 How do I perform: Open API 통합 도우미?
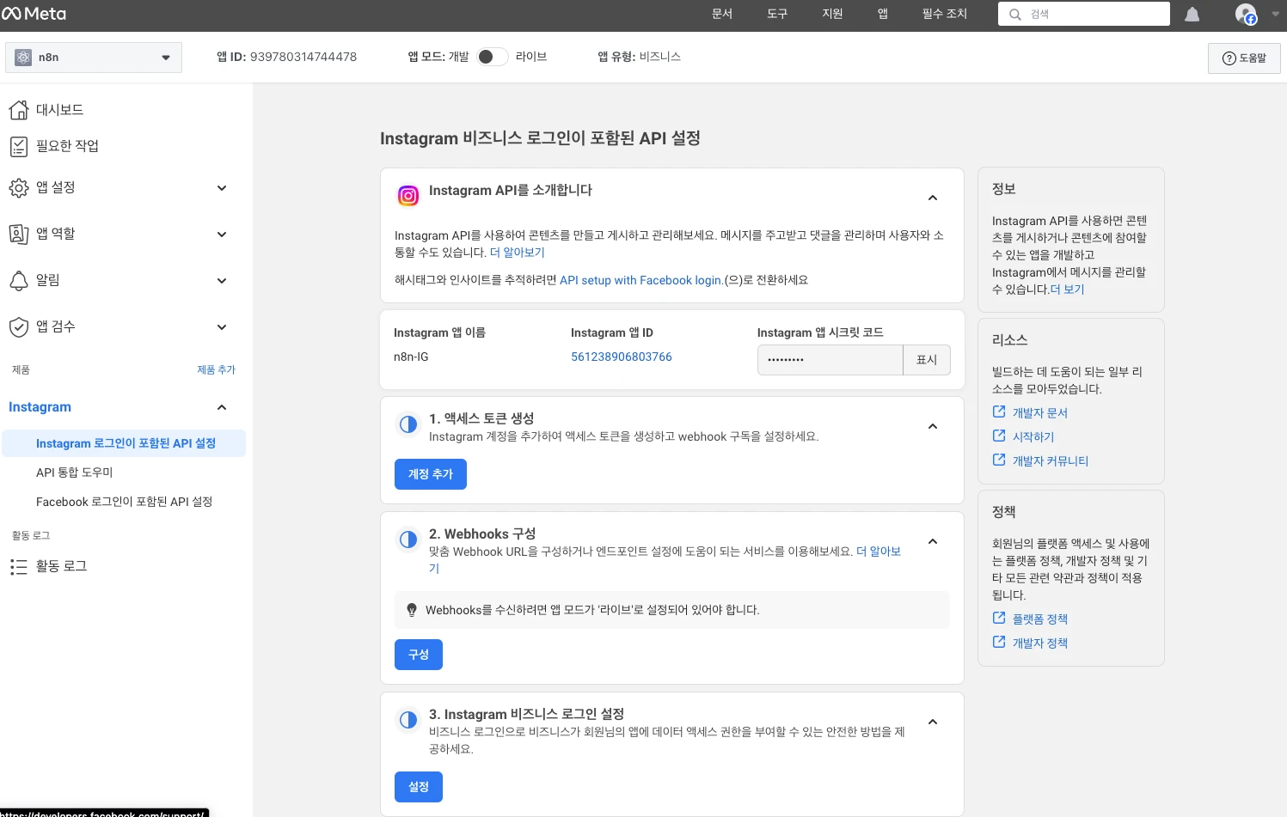coord(74,473)
